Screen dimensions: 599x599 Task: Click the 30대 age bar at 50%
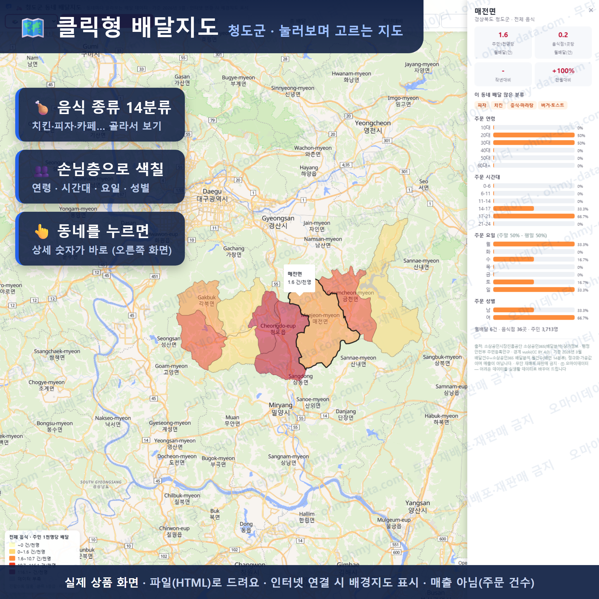[533, 143]
